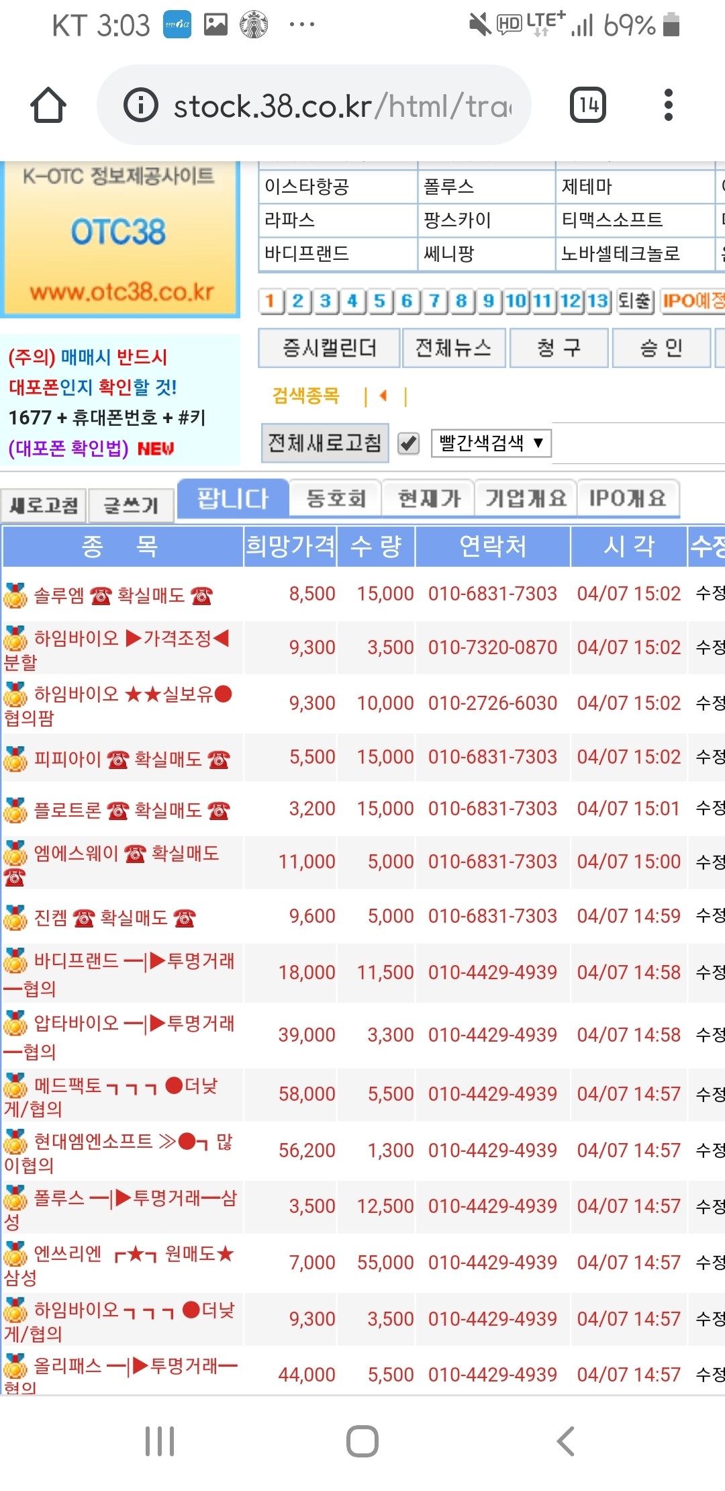
Task: Switch to the 팝니다 tab
Action: pos(233,499)
